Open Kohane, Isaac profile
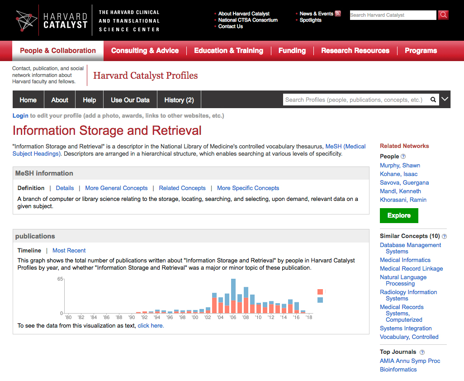464x381 pixels. (x=398, y=174)
